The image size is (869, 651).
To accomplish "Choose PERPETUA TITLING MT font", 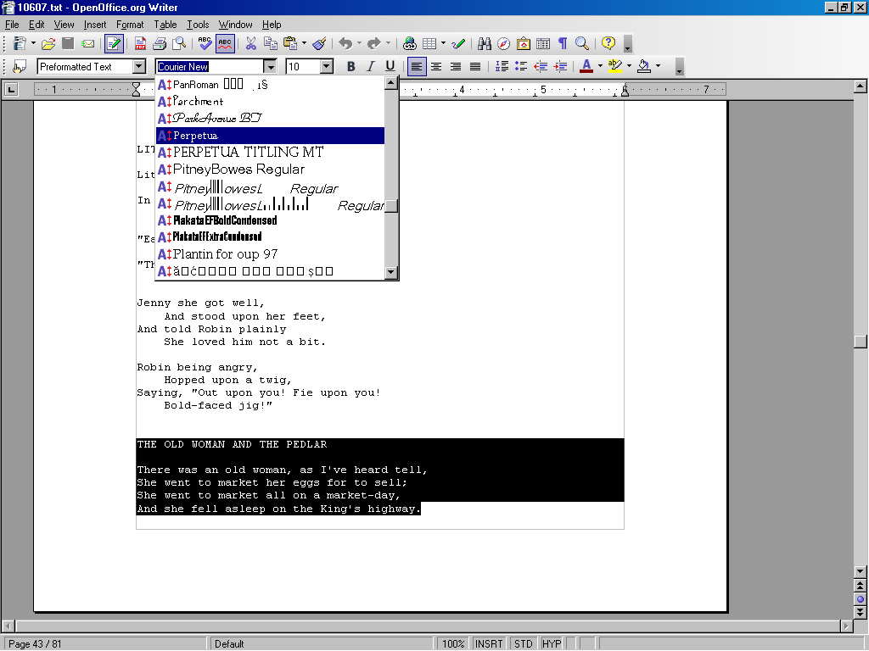I will 270,153.
